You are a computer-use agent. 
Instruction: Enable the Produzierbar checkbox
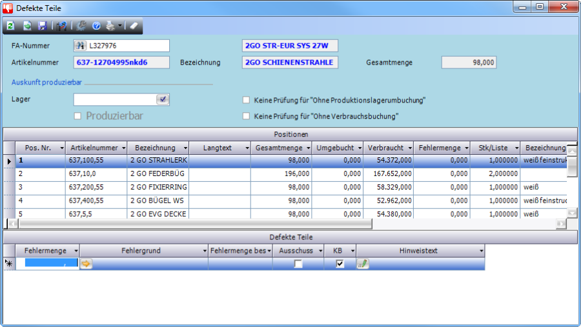[78, 116]
